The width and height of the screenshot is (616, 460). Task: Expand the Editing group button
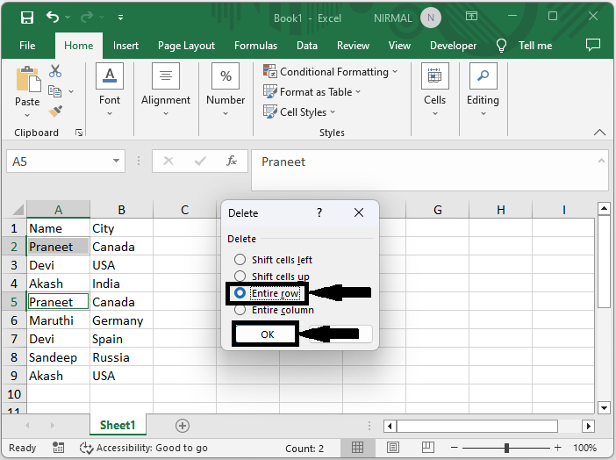click(483, 90)
